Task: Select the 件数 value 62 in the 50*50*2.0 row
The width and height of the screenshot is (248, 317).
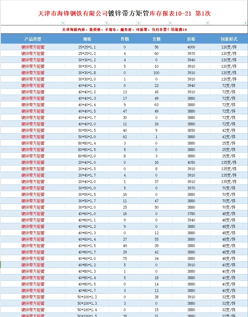Action: (x=125, y=137)
